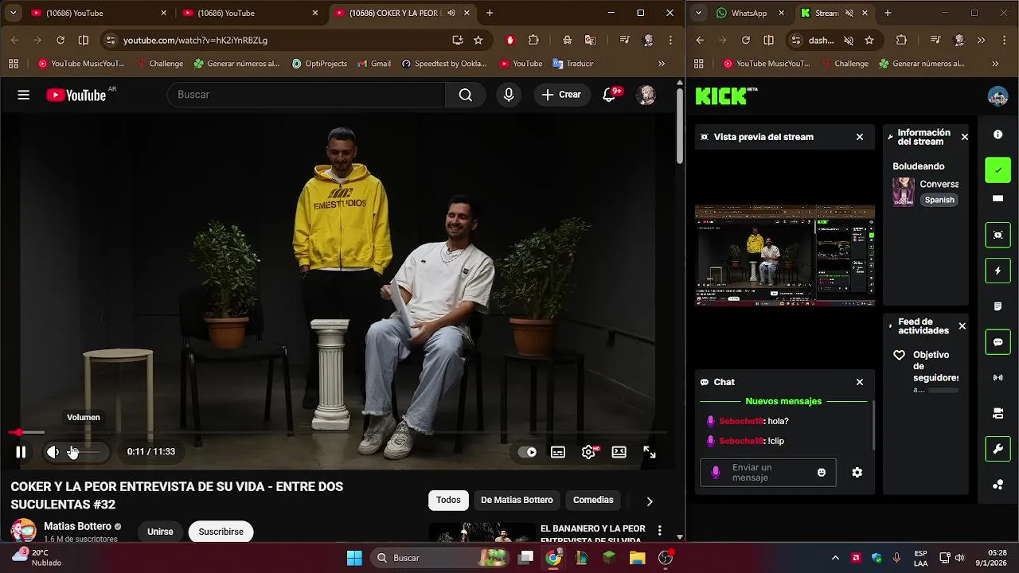Close the Feed de actividades panel

pyautogui.click(x=962, y=326)
